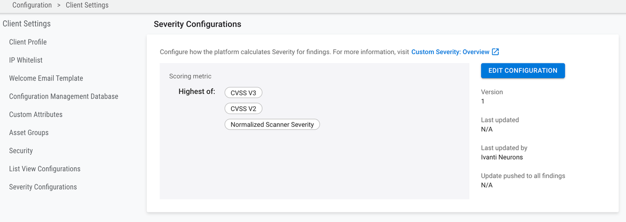This screenshot has width=626, height=222.
Task: Select Severity Configurations in sidebar
Action: click(x=43, y=187)
